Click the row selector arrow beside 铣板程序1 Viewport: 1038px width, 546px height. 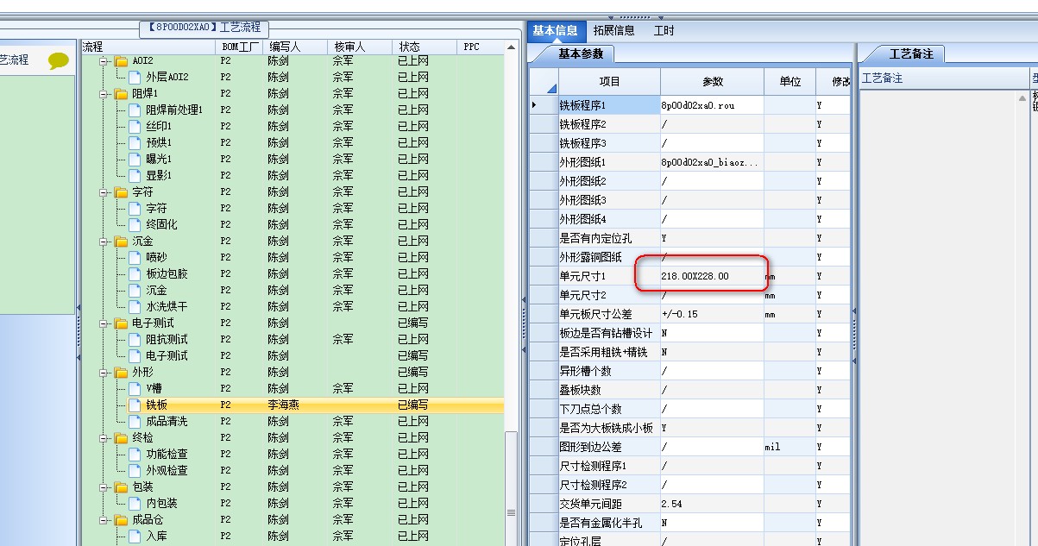(x=535, y=105)
